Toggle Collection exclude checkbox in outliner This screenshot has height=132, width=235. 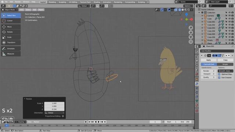pos(202,12)
